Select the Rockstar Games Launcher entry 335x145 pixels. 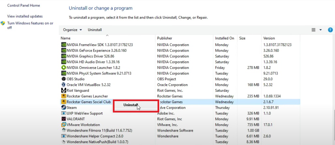[x=87, y=96]
